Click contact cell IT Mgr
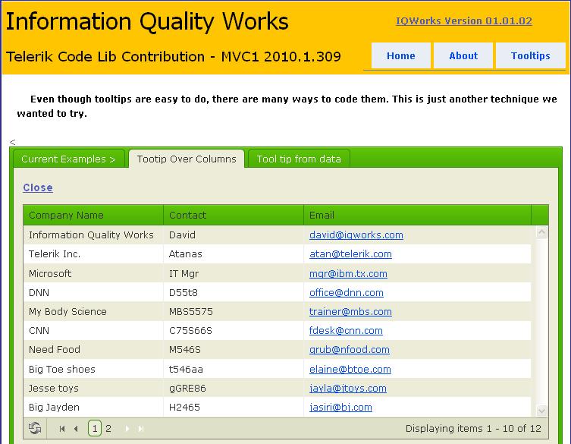The width and height of the screenshot is (571, 444). click(x=234, y=273)
